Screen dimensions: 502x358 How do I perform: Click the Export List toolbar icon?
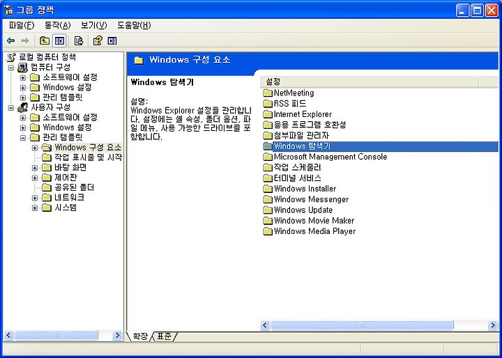click(x=78, y=40)
